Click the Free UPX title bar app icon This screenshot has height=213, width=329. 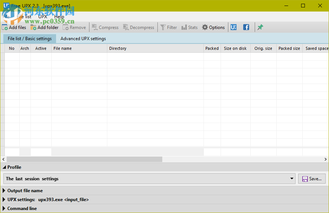pos(6,6)
